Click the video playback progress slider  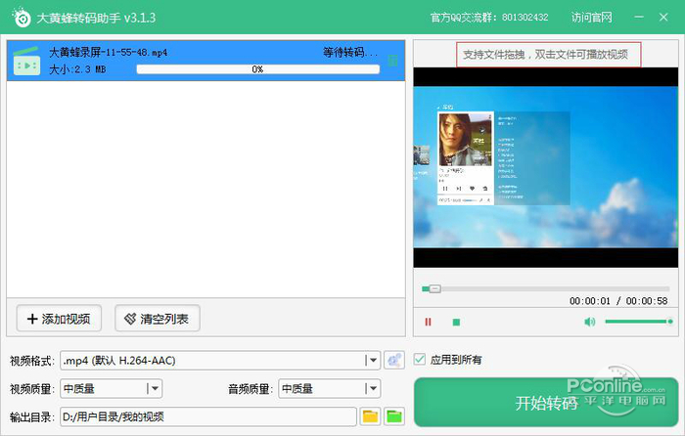pyautogui.click(x=546, y=288)
